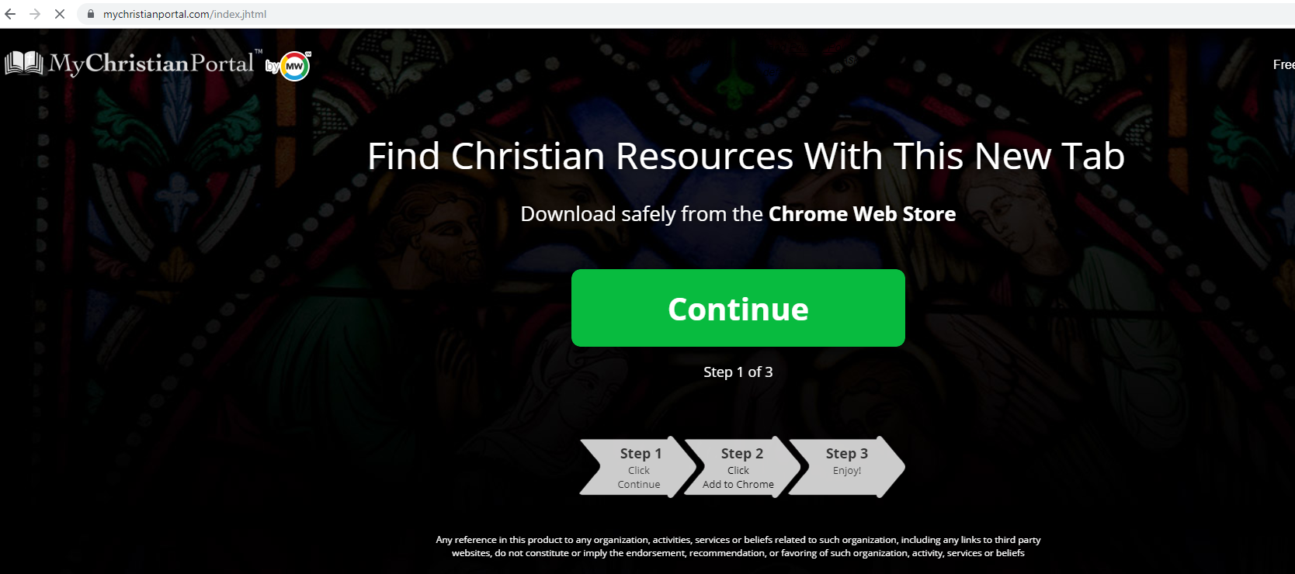Click the Step 1 of 3 label
This screenshot has height=574, width=1295.
(738, 372)
